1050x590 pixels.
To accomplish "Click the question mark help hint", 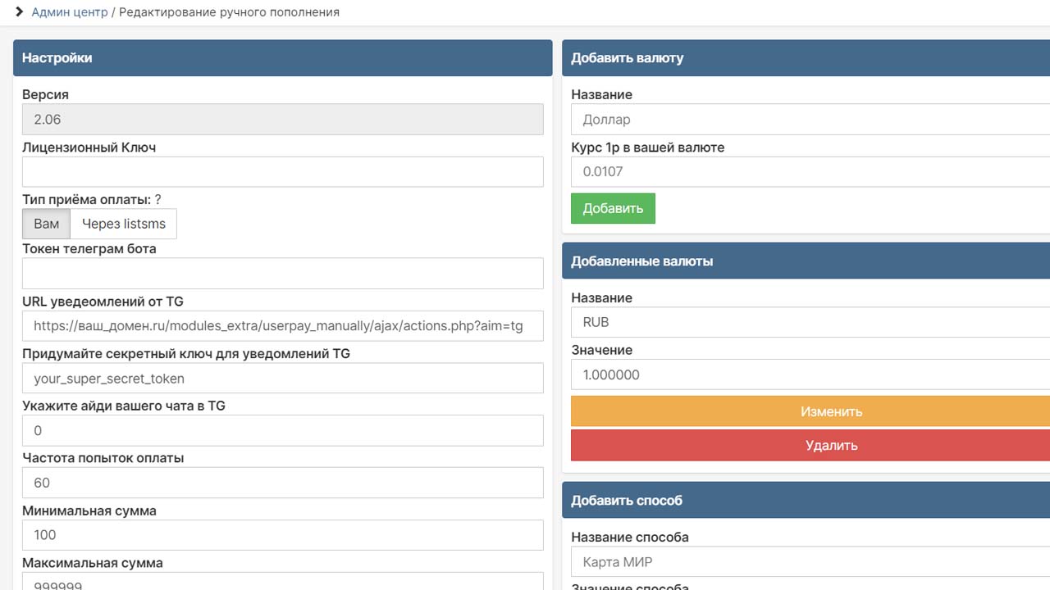I will (x=158, y=199).
